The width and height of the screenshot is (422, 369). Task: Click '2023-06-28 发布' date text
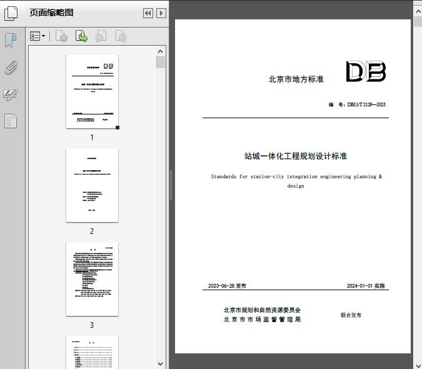227,286
